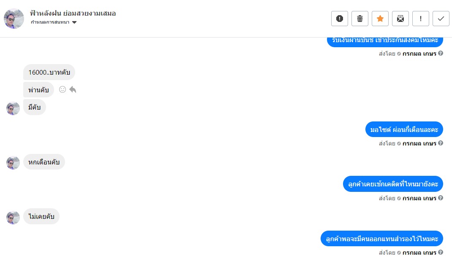
Task: Click sender name under ลูกค้าเคยเช็กเคดิต message
Action: pos(419,198)
